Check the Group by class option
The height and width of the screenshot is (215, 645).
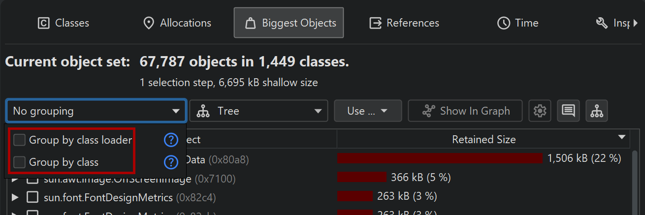[20, 162]
